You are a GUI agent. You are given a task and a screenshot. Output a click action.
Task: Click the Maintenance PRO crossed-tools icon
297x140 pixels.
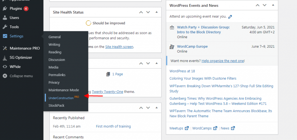click(5, 48)
